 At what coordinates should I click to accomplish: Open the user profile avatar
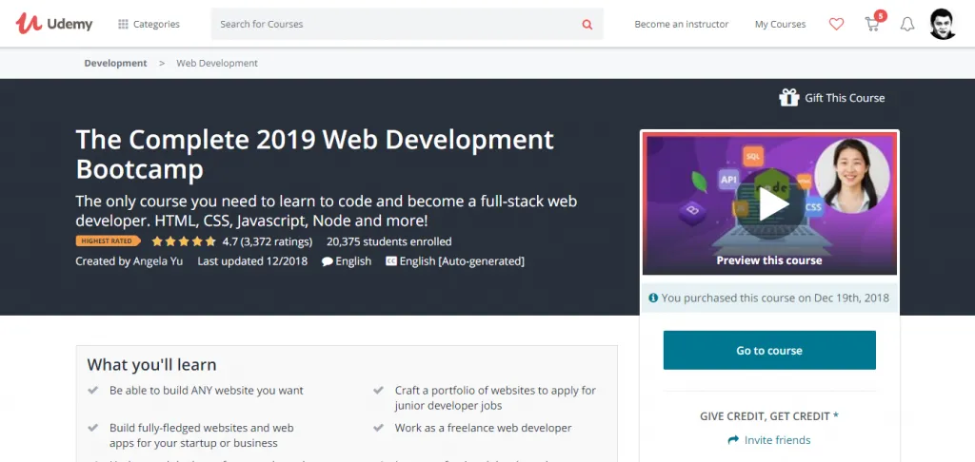(943, 24)
